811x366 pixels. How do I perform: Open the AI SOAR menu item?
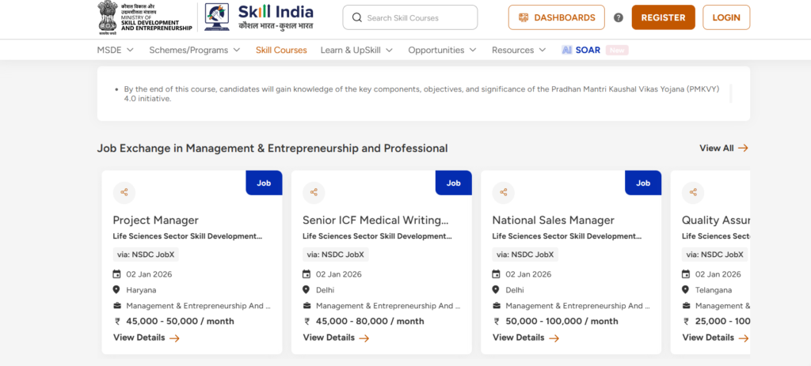[x=581, y=50]
